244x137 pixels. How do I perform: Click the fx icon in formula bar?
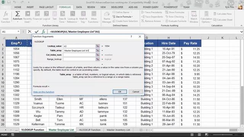coord(43,32)
